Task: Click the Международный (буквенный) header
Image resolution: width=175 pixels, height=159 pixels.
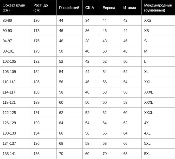Action: tap(158, 7)
